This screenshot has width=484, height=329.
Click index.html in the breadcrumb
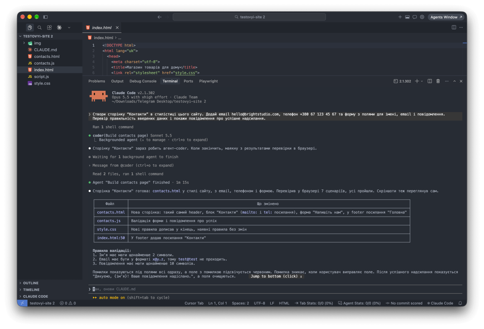(x=103, y=38)
